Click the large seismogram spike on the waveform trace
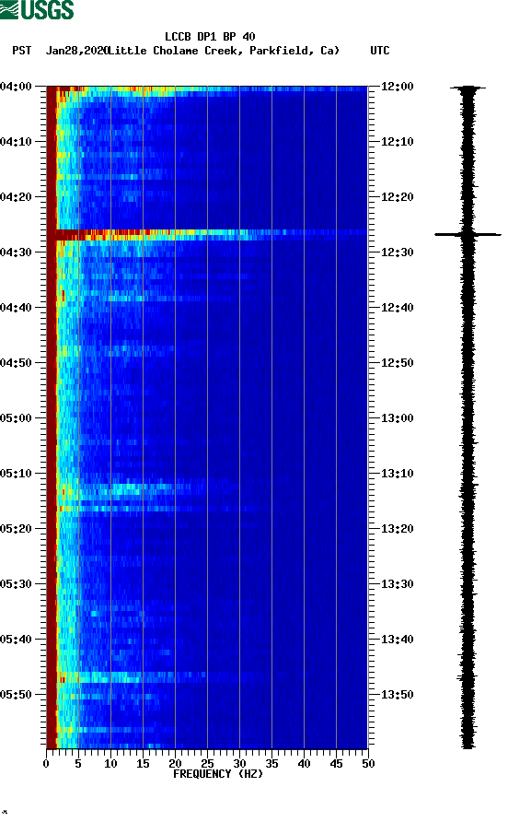This screenshot has width=508, height=822. click(468, 234)
